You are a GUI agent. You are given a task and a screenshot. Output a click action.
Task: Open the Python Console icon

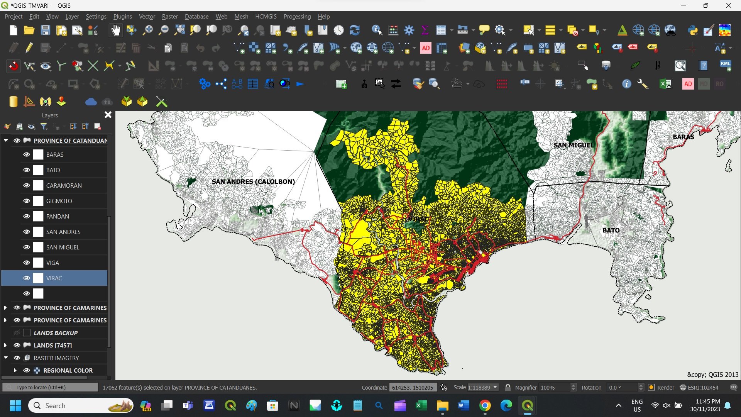693,30
